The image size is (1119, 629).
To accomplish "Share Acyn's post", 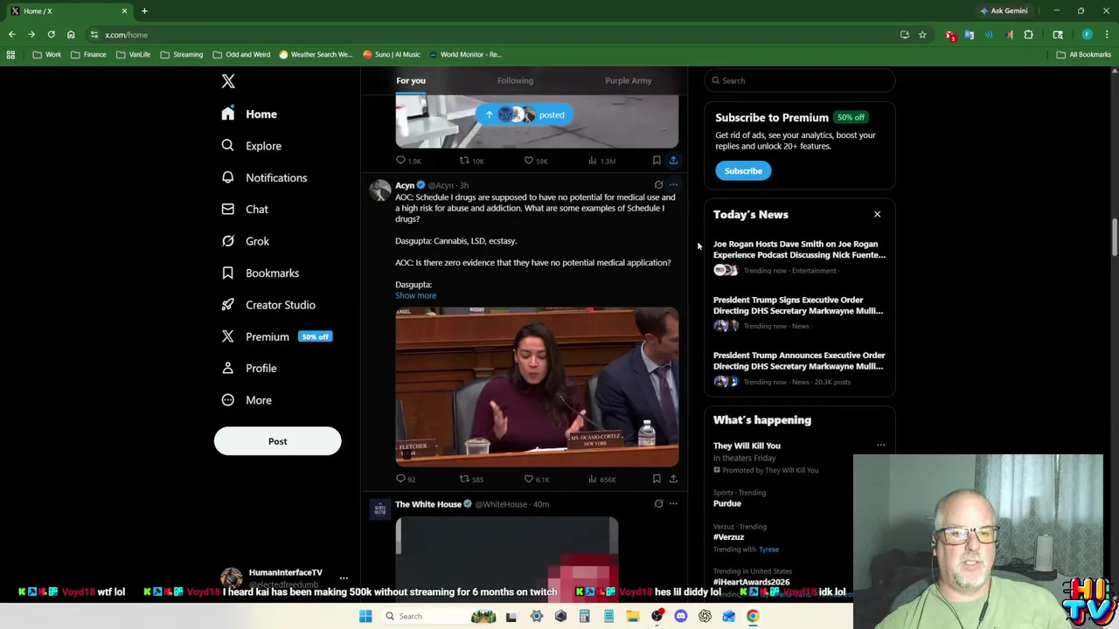I will point(673,479).
